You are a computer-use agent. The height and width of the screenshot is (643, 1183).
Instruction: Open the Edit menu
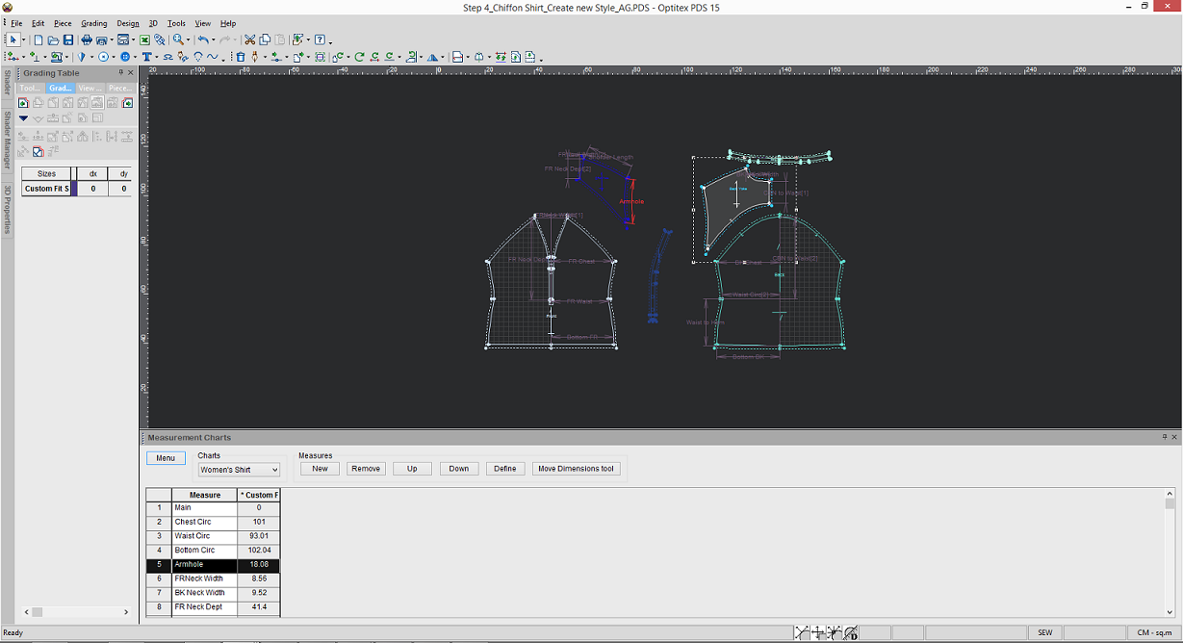tap(39, 23)
